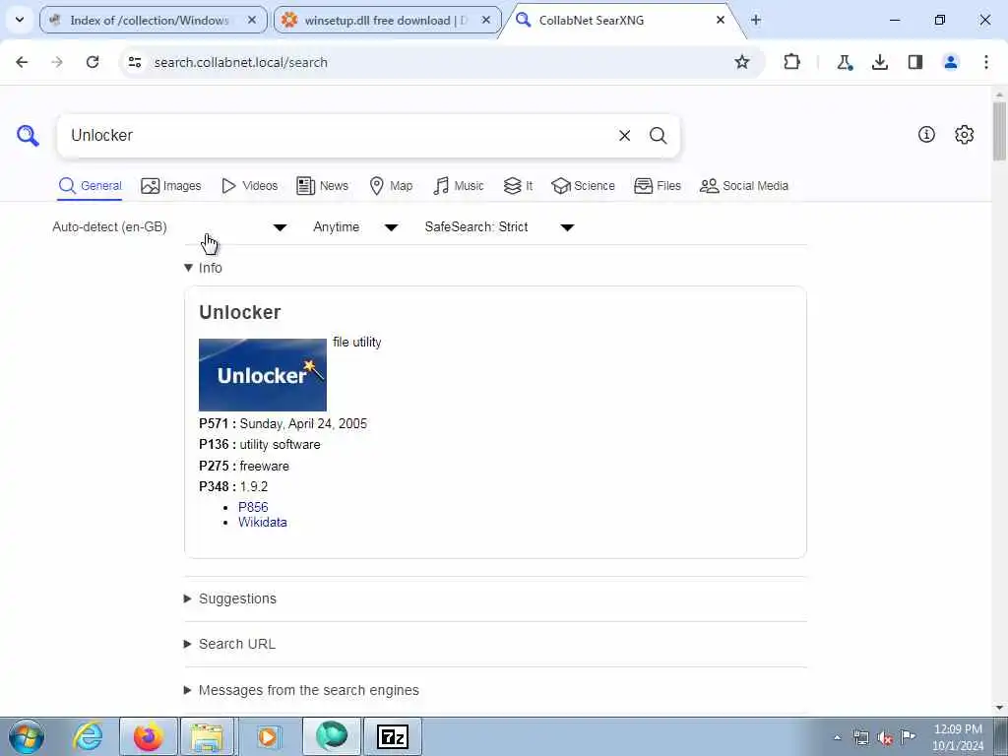Open Auto-detect (en-GB) language dropdown
Viewport: 1008px width, 756px height.
(169, 227)
